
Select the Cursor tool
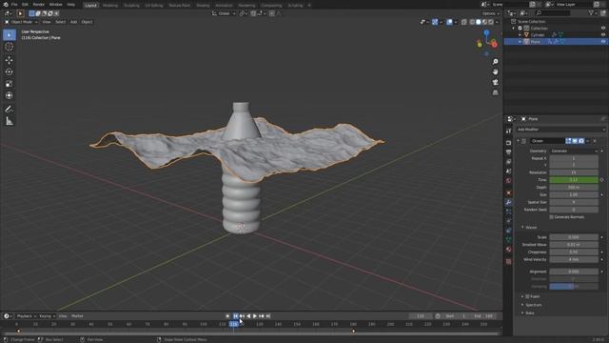pyautogui.click(x=9, y=47)
